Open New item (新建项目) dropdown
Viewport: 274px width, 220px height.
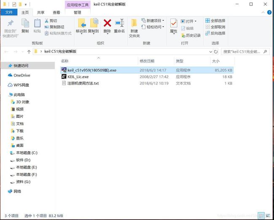153,21
